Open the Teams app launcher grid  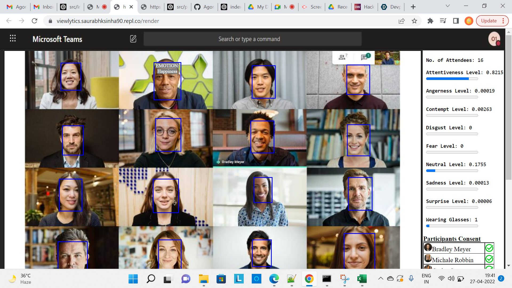13,38
